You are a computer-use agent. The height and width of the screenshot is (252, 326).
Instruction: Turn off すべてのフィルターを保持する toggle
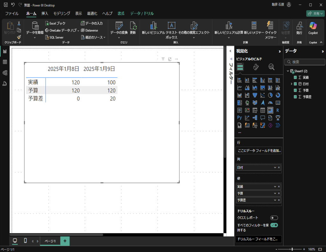274,225
